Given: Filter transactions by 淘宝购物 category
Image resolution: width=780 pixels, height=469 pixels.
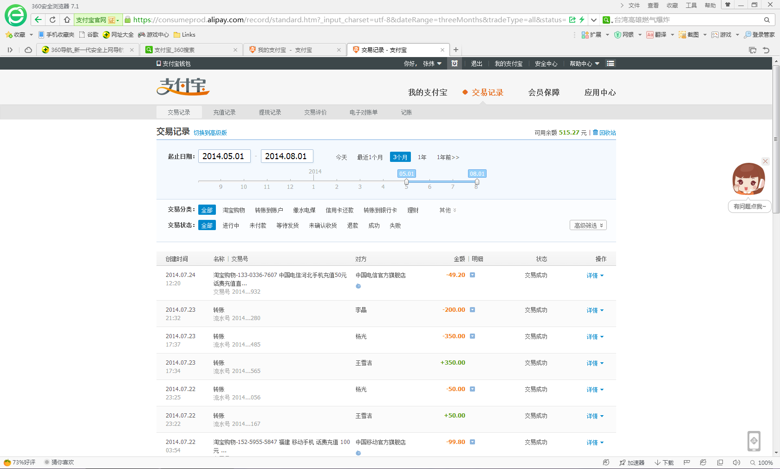Looking at the screenshot, I should coord(234,210).
